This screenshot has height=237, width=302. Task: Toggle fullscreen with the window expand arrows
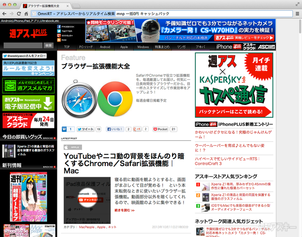[x=297, y=4]
